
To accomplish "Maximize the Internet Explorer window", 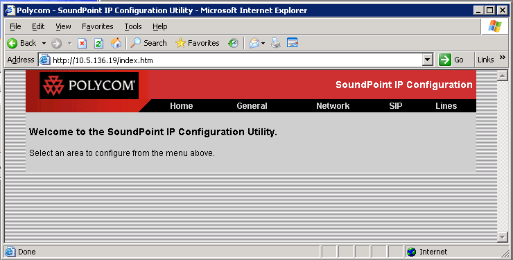I will tap(490, 10).
